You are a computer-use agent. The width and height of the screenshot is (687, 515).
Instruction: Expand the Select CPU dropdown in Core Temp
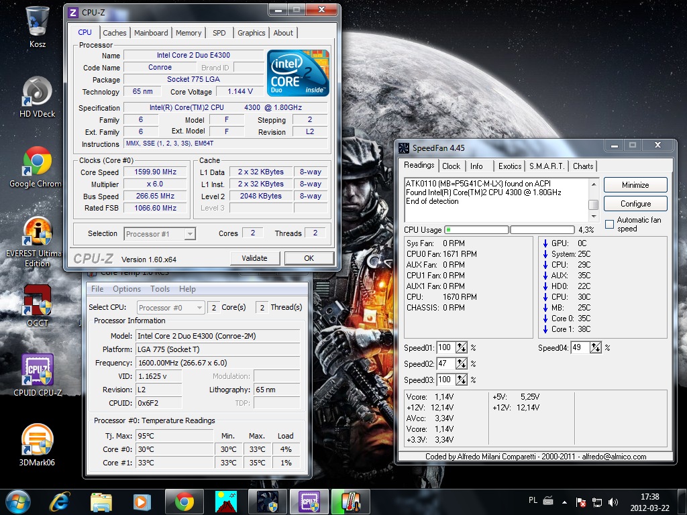[x=199, y=308]
